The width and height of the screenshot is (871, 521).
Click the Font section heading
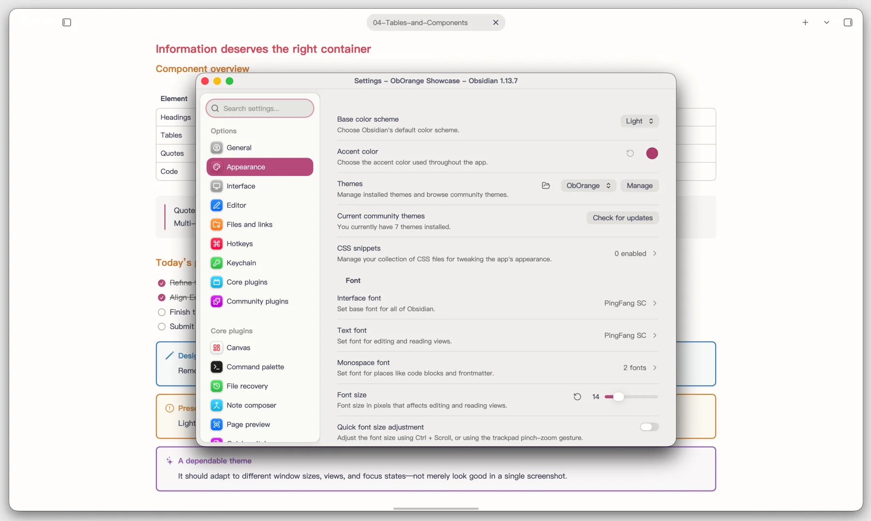coord(353,281)
